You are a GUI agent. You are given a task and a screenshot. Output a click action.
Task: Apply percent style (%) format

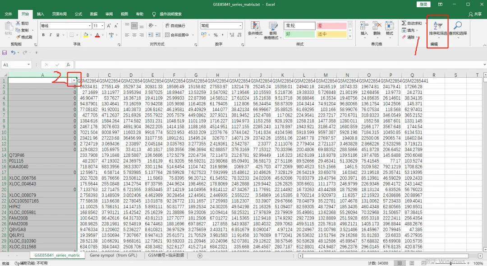click(216, 35)
